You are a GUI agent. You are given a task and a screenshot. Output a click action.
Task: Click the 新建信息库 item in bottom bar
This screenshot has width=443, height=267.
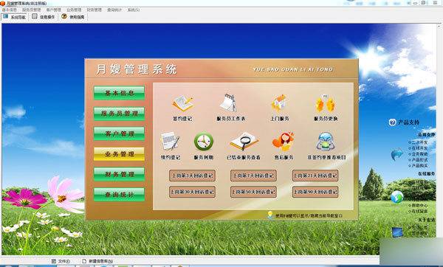(x=97, y=261)
